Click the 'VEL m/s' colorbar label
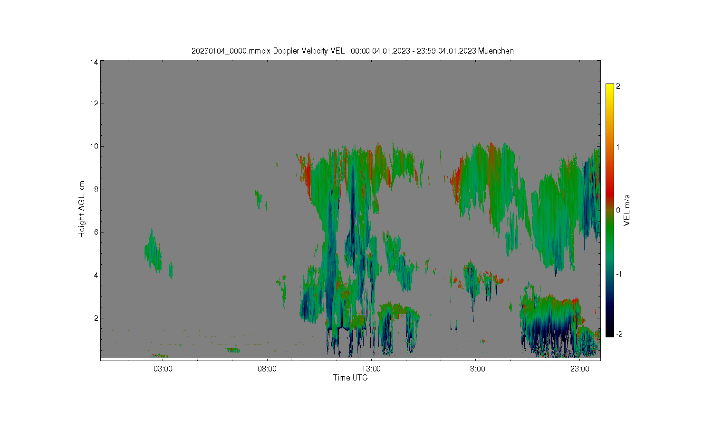 [x=627, y=210]
